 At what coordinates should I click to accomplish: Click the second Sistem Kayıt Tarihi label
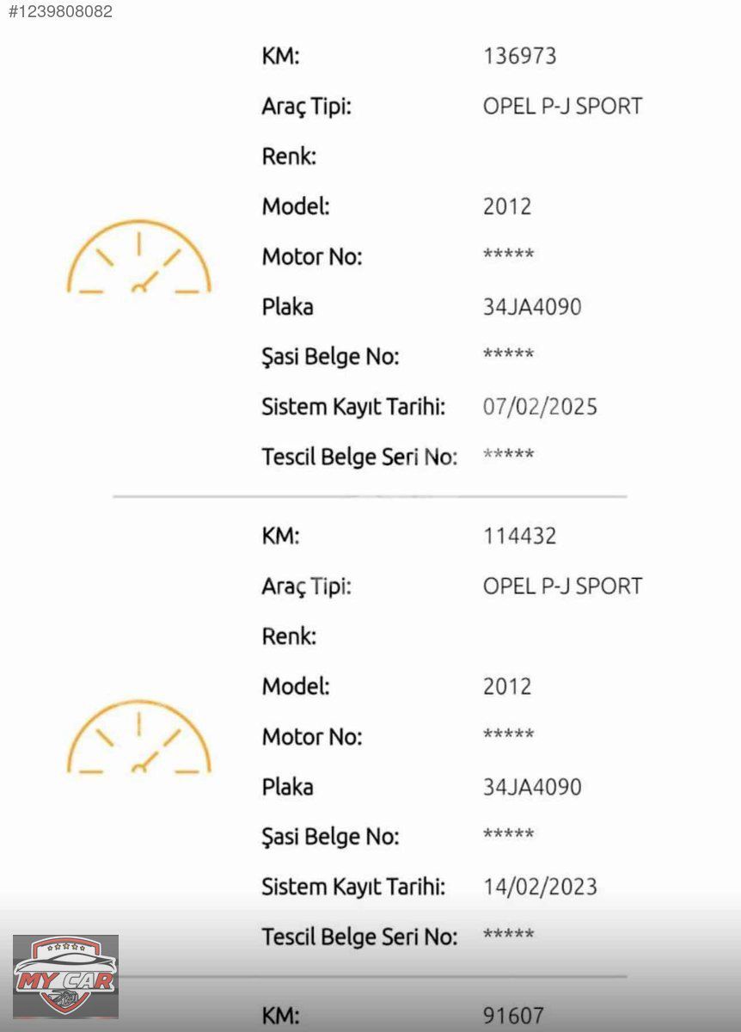pyautogui.click(x=353, y=887)
